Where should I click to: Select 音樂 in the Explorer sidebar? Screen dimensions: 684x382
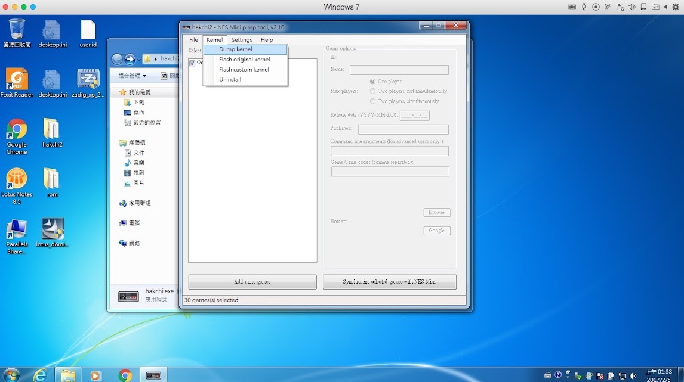click(x=134, y=163)
